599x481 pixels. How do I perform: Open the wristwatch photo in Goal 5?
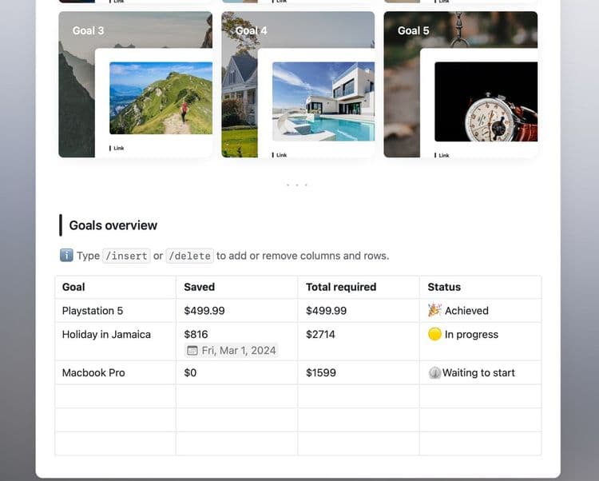486,101
